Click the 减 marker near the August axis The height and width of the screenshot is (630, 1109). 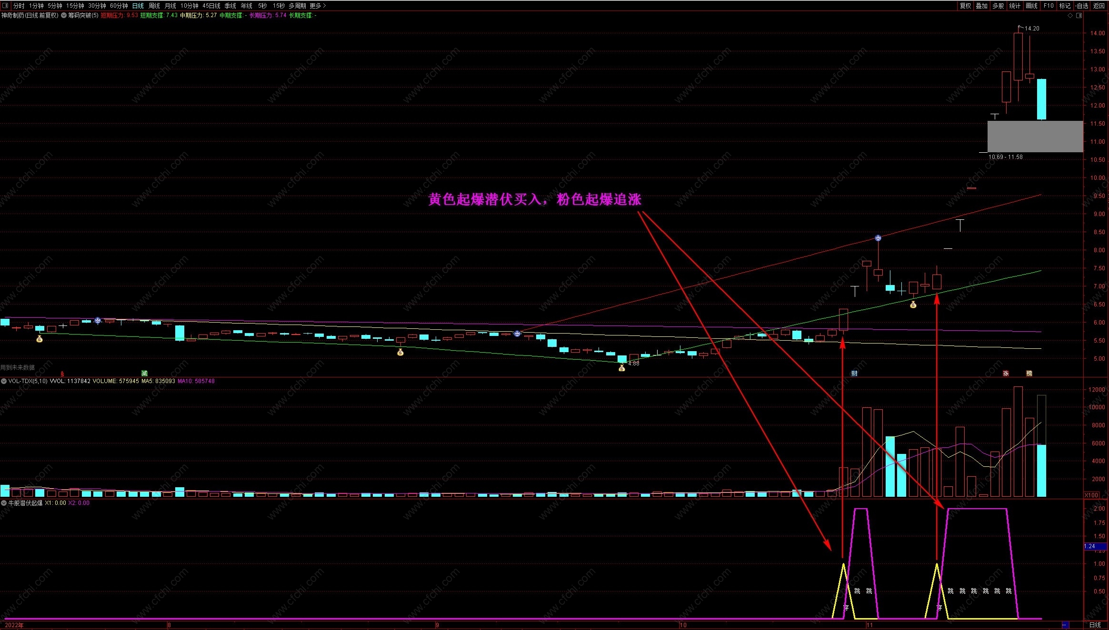coord(144,373)
